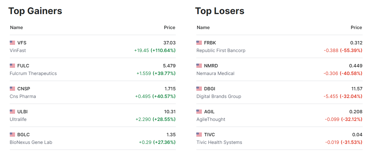This screenshot has height=154, width=370.
Task: Select the Cns Pharma company name
Action: coord(23,96)
